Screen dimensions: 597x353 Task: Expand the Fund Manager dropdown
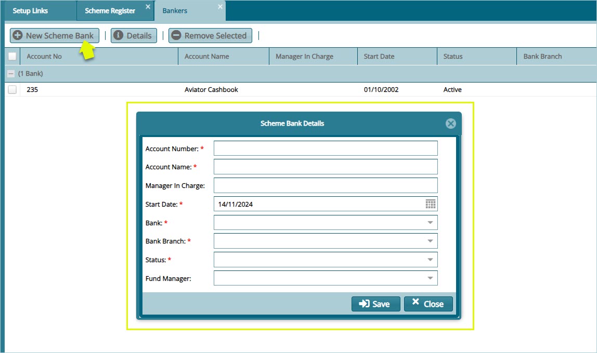click(430, 278)
